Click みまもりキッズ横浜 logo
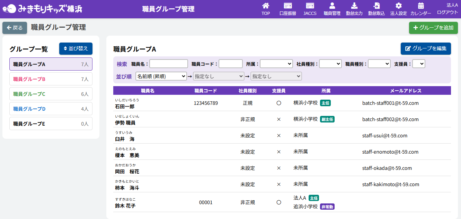 42,9
